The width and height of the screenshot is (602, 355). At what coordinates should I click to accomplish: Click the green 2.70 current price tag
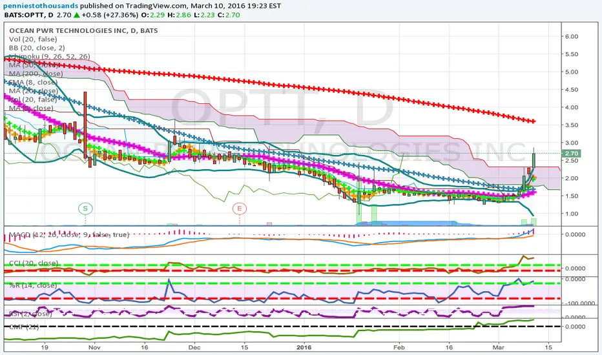tap(571, 154)
